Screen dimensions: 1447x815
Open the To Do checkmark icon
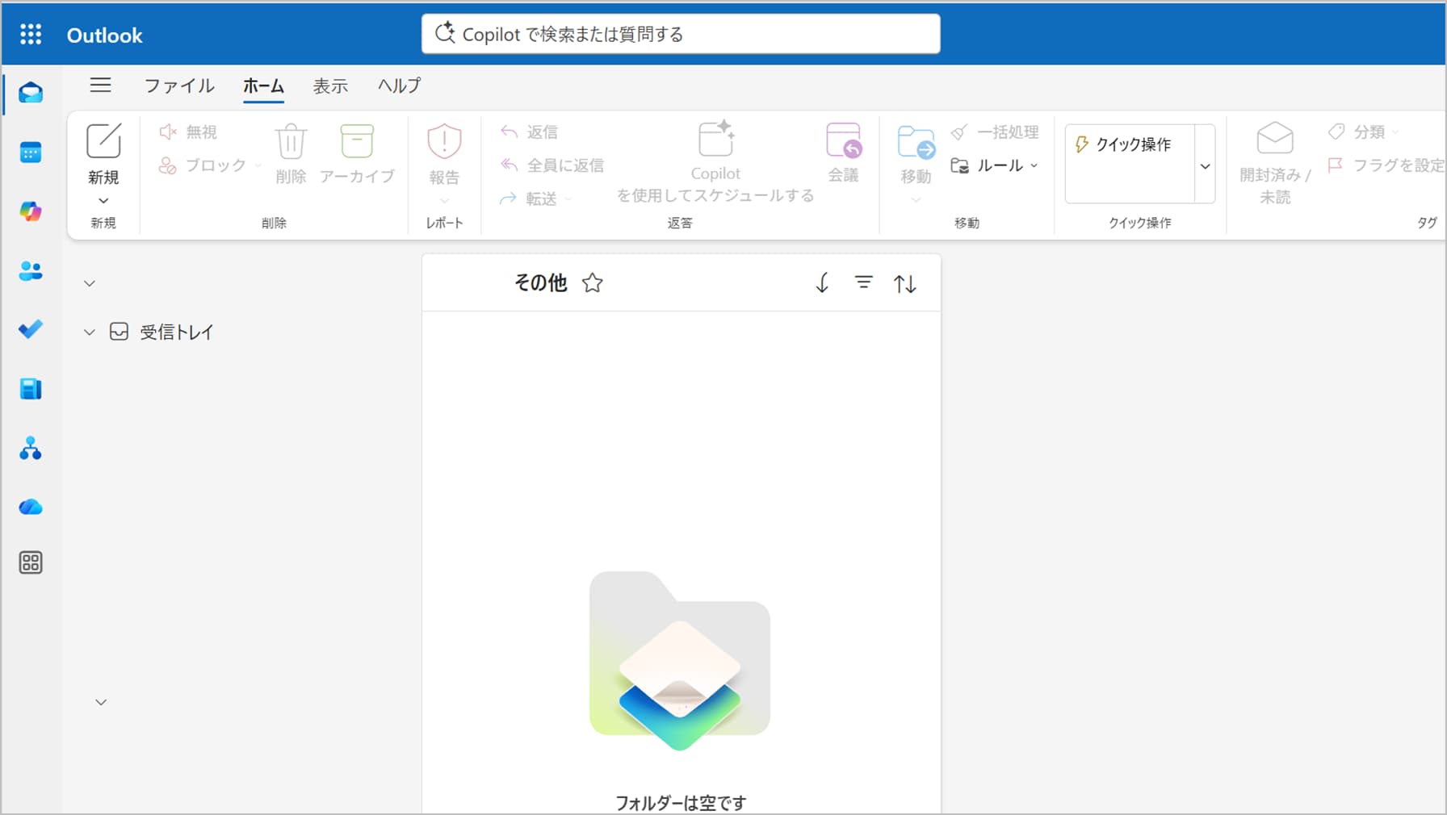coord(31,330)
